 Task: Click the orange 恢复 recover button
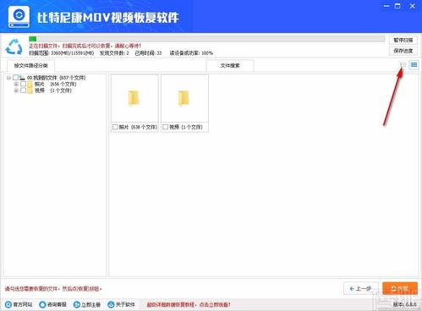click(400, 288)
